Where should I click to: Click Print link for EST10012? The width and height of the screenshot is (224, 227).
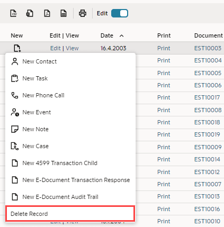[164, 172]
